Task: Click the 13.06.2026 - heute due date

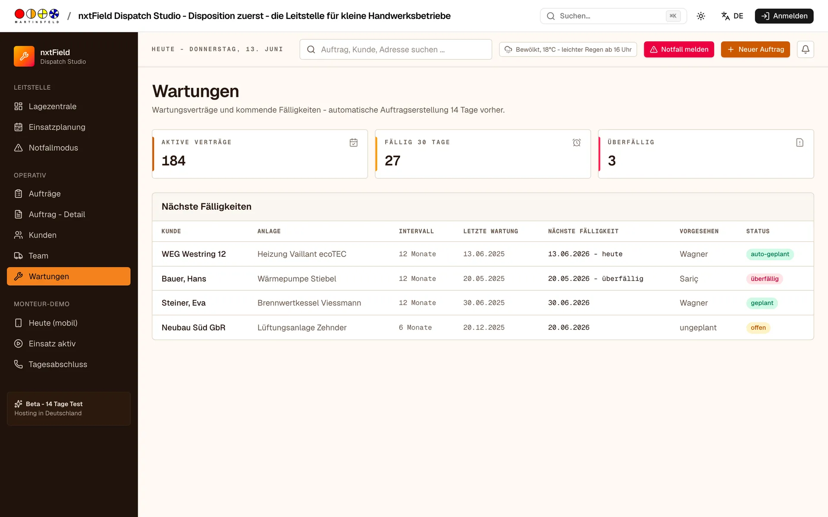Action: 585,254
